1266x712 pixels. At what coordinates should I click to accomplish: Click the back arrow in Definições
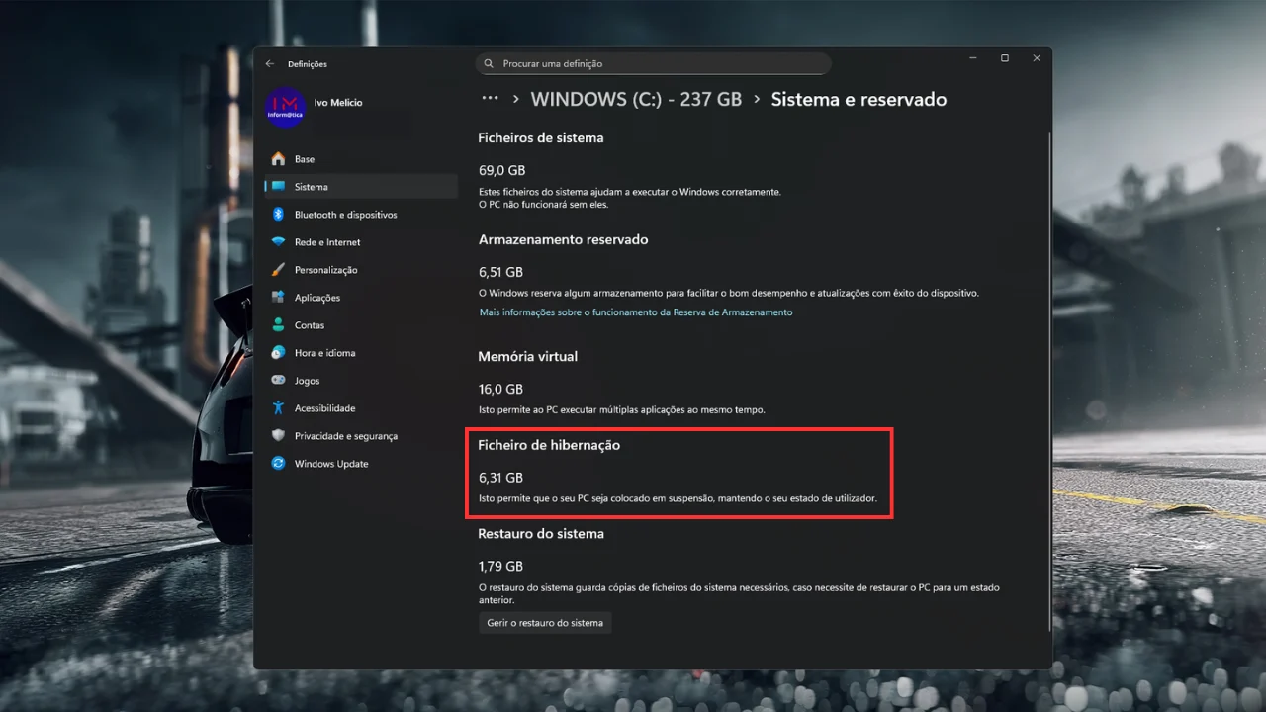coord(270,64)
